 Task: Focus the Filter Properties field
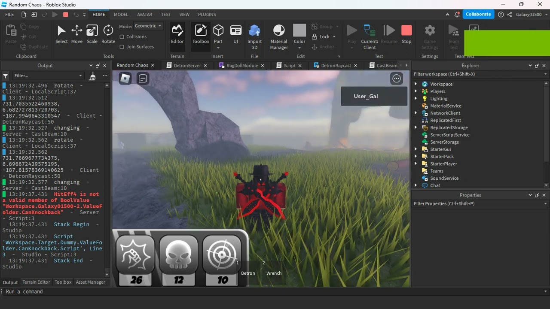tap(480, 204)
